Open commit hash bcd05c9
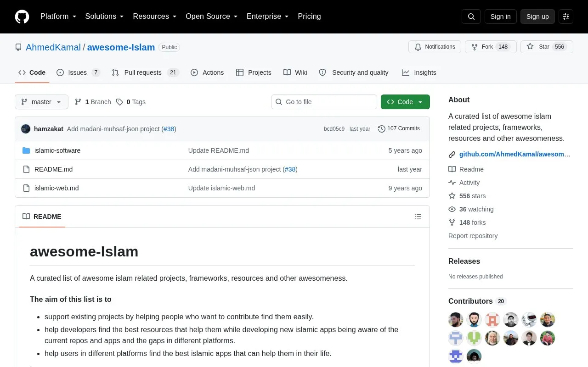This screenshot has width=588, height=367. [x=334, y=129]
